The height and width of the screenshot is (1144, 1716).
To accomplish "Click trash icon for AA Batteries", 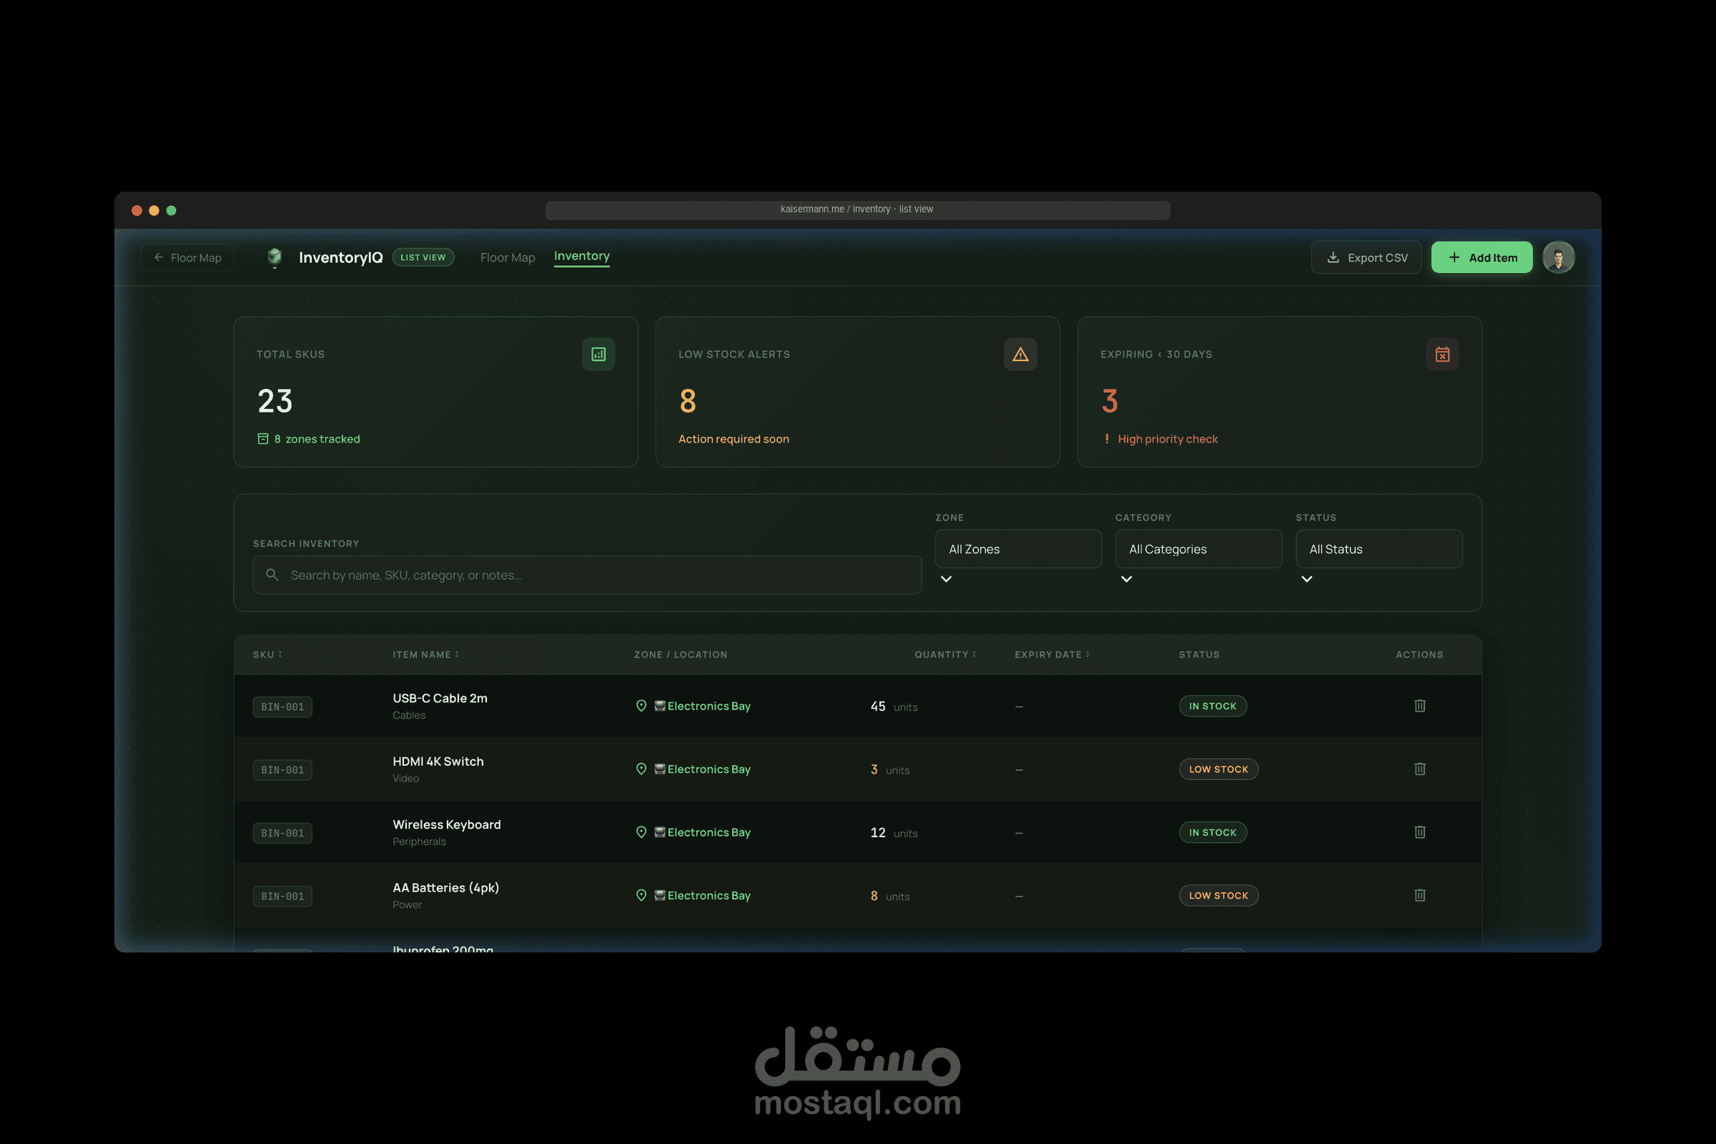I will 1420,895.
